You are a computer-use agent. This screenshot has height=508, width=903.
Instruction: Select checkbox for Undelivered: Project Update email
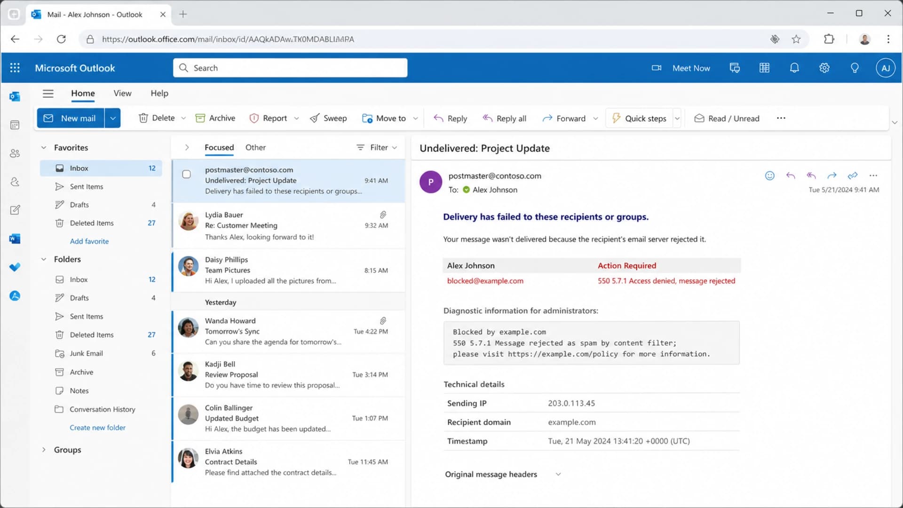(186, 175)
